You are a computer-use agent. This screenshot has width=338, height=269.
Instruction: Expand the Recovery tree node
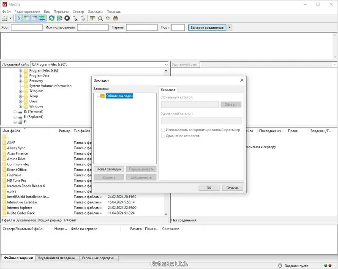coord(20,81)
